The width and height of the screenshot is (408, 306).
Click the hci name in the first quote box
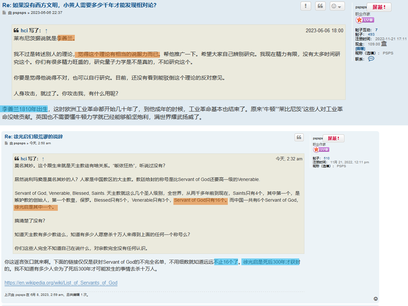coord(24,31)
